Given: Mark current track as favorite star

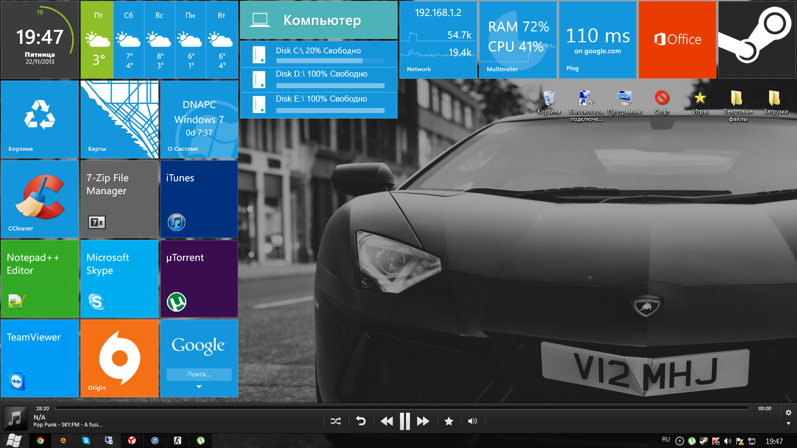Looking at the screenshot, I should tap(449, 421).
